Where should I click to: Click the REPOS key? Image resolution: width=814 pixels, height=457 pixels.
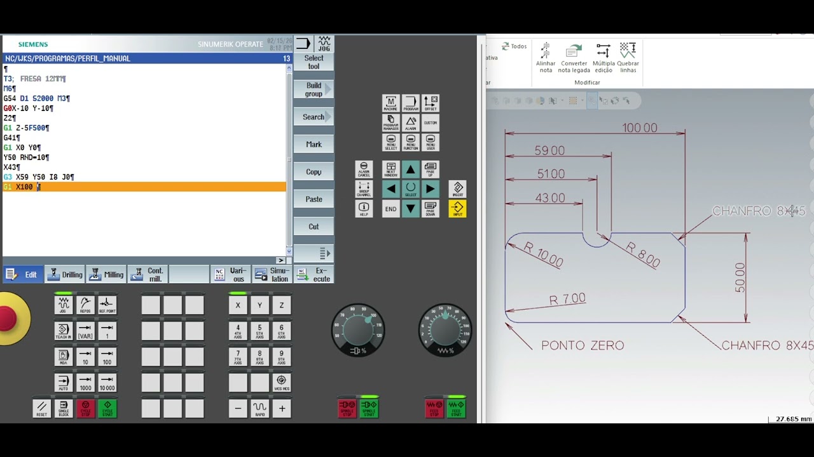(x=85, y=305)
